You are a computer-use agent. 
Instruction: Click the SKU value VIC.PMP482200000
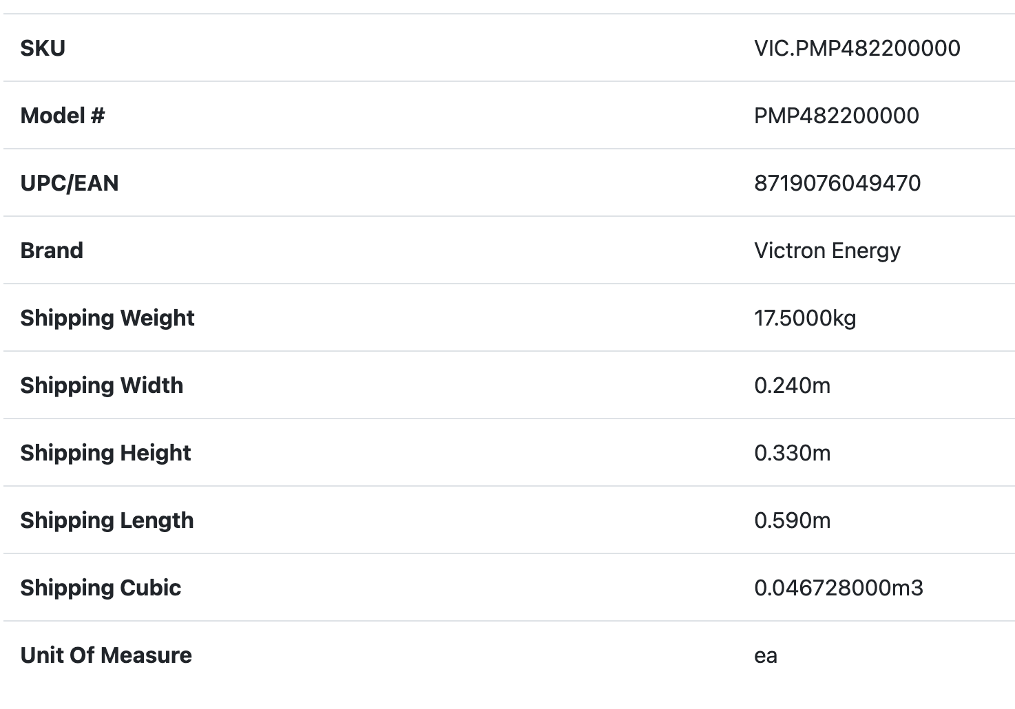click(857, 48)
